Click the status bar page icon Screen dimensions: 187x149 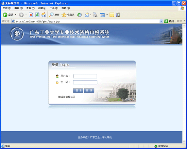tap(3, 146)
